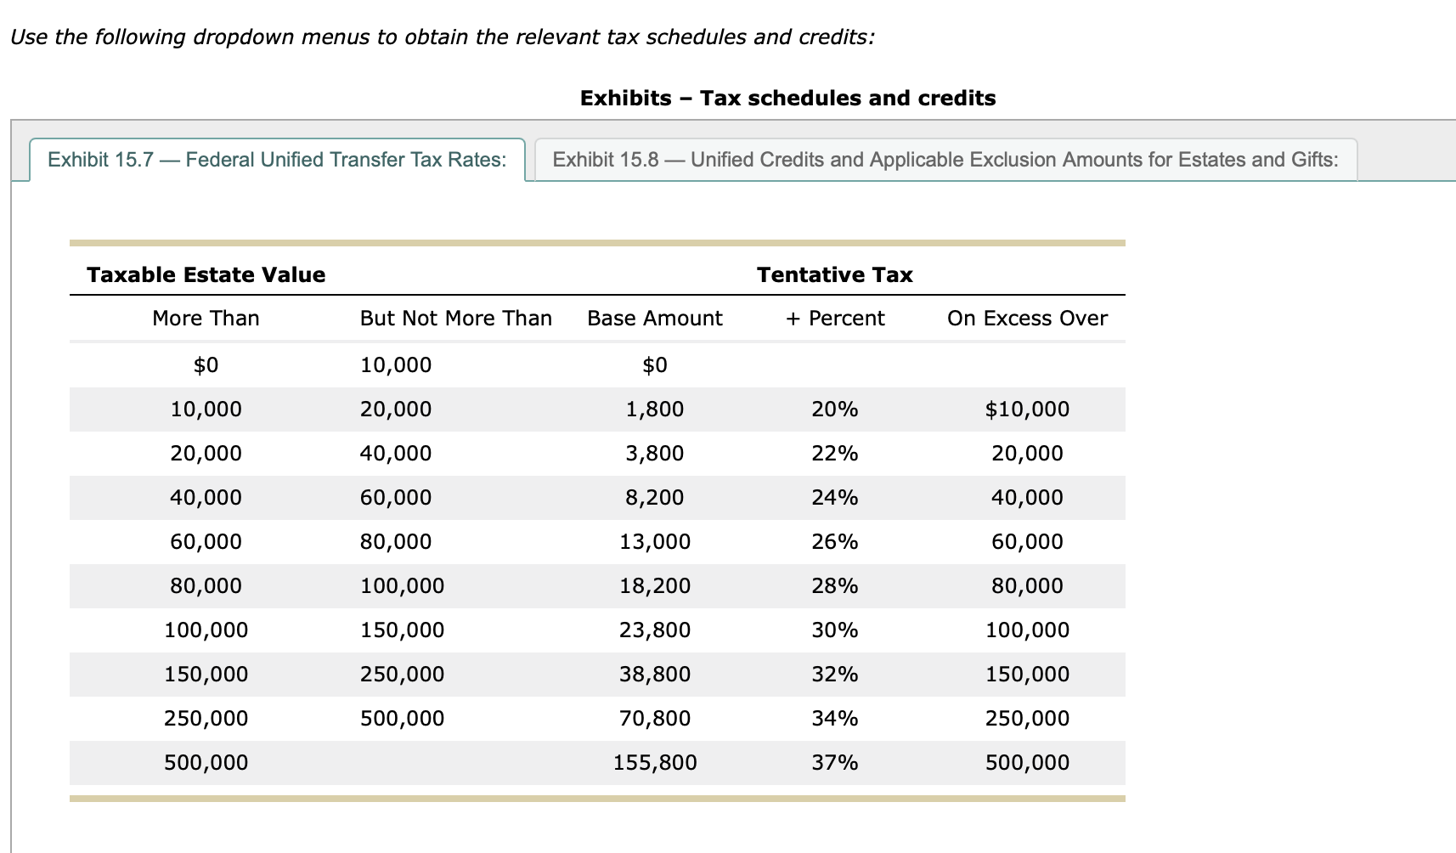Select the On Excess Over heading
Viewport: 1456px width, 853px height.
pyautogui.click(x=1028, y=318)
